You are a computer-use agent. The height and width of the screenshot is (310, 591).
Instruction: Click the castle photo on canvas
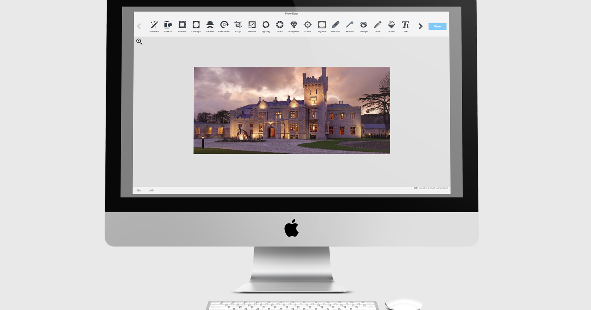coord(292,111)
